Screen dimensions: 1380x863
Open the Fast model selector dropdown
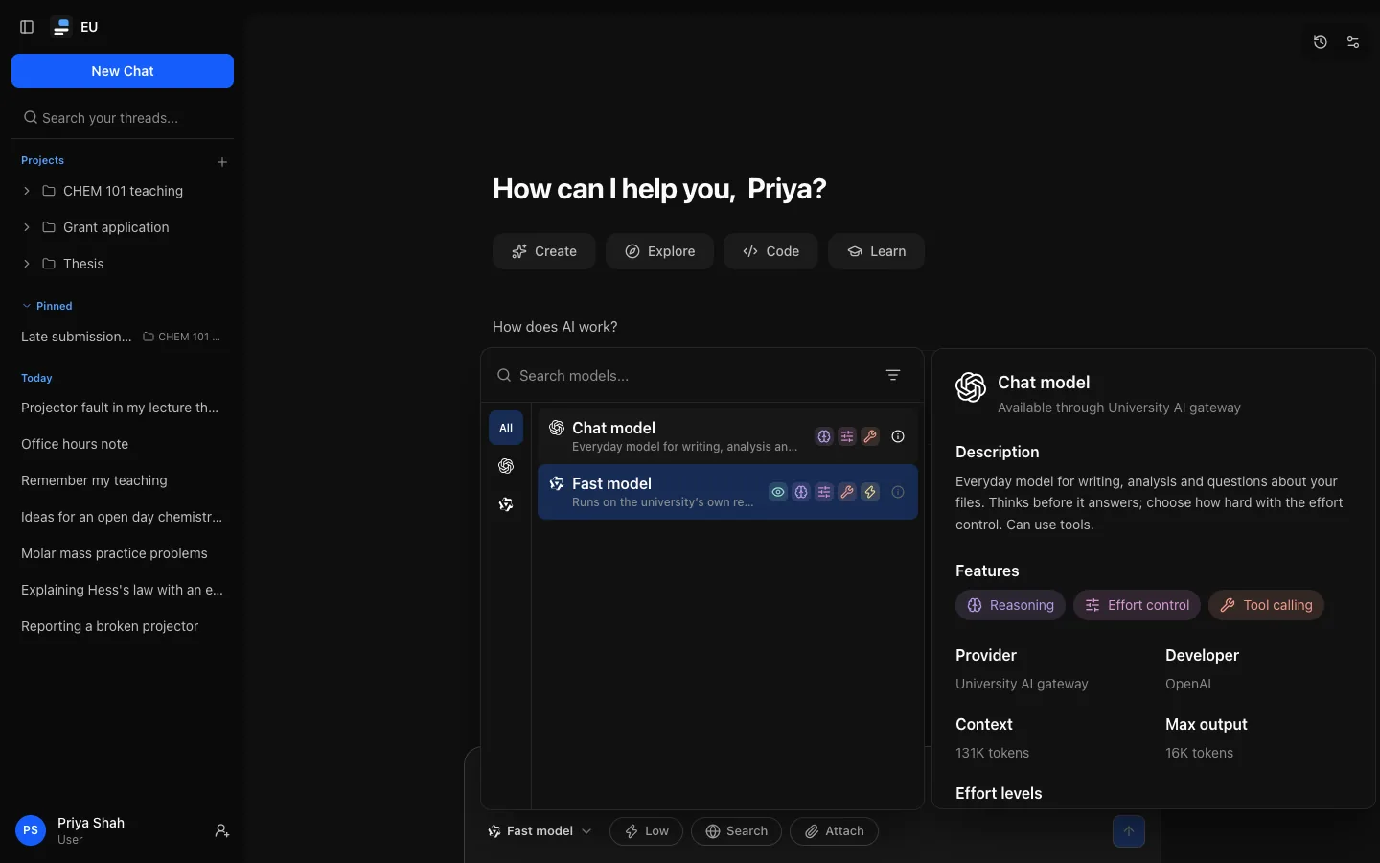click(x=540, y=831)
